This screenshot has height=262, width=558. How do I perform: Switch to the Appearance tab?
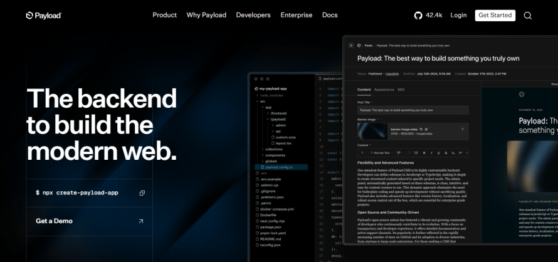(x=384, y=90)
